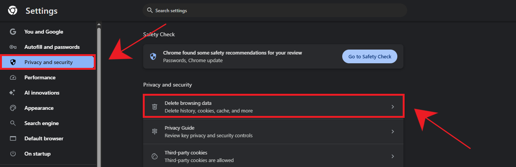516x167 pixels.
Task: Click the AI innovations sparkle icon
Action: pyautogui.click(x=13, y=93)
